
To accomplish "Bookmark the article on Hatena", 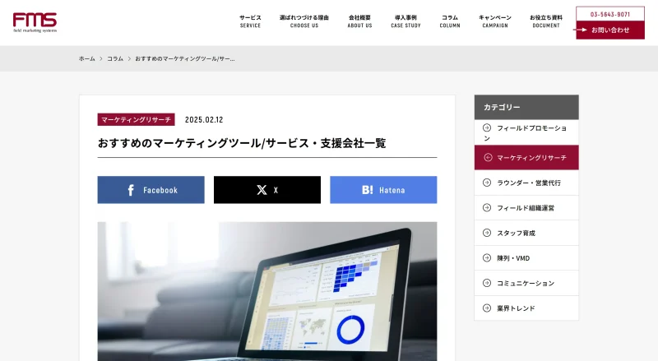I will pyautogui.click(x=383, y=190).
